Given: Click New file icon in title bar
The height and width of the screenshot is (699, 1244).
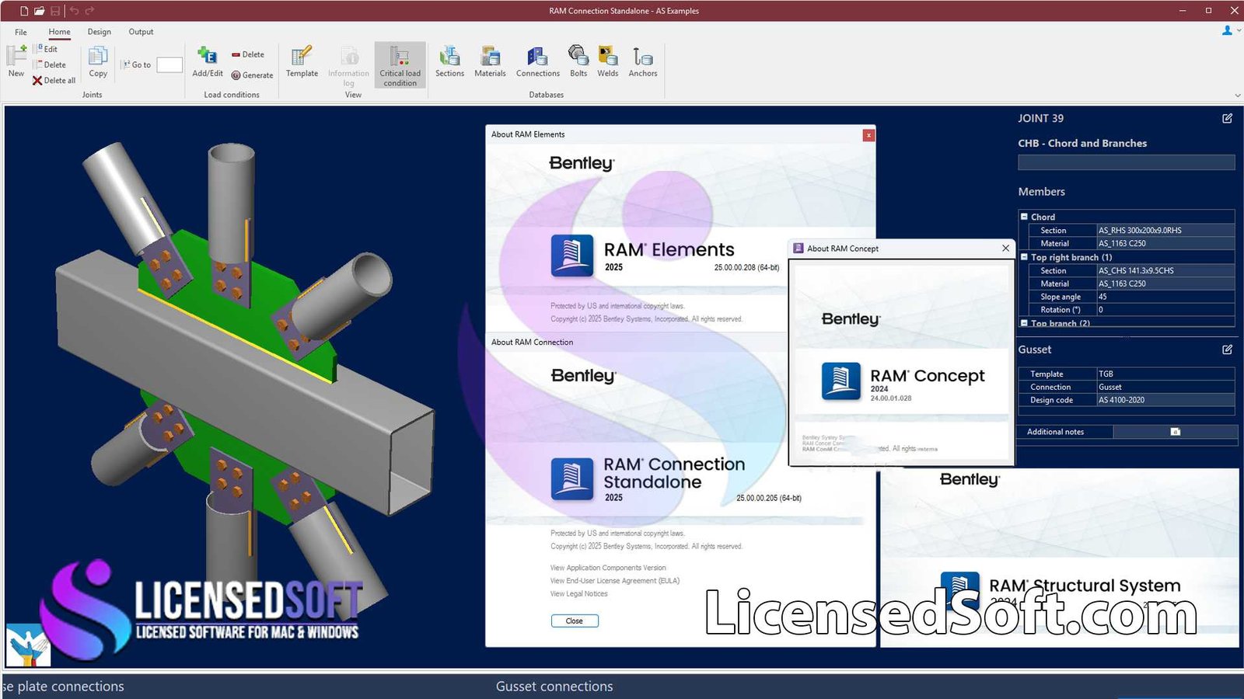Looking at the screenshot, I should [24, 11].
